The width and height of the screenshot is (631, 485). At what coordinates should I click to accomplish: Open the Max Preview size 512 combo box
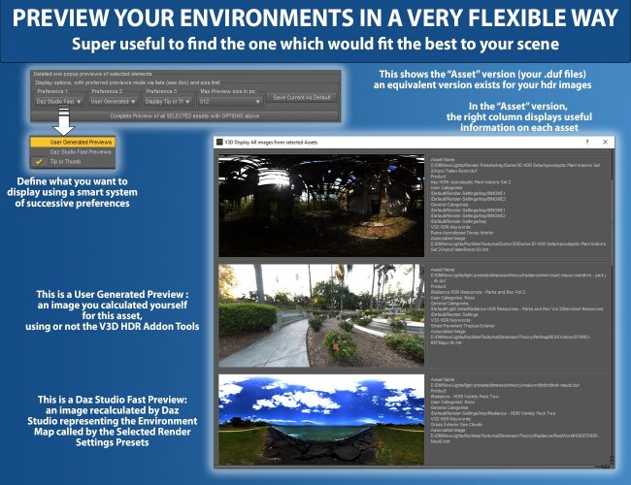230,102
